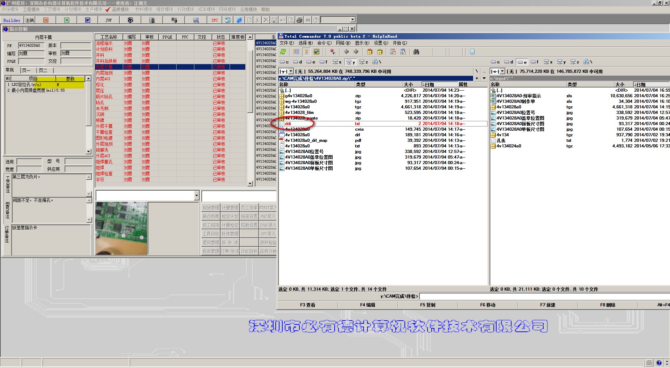Click the F8 删除 delete button
Screen dimensions: 670x368
pyautogui.click(x=608, y=305)
